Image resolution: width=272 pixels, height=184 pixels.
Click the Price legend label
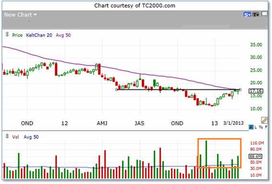click(17, 35)
